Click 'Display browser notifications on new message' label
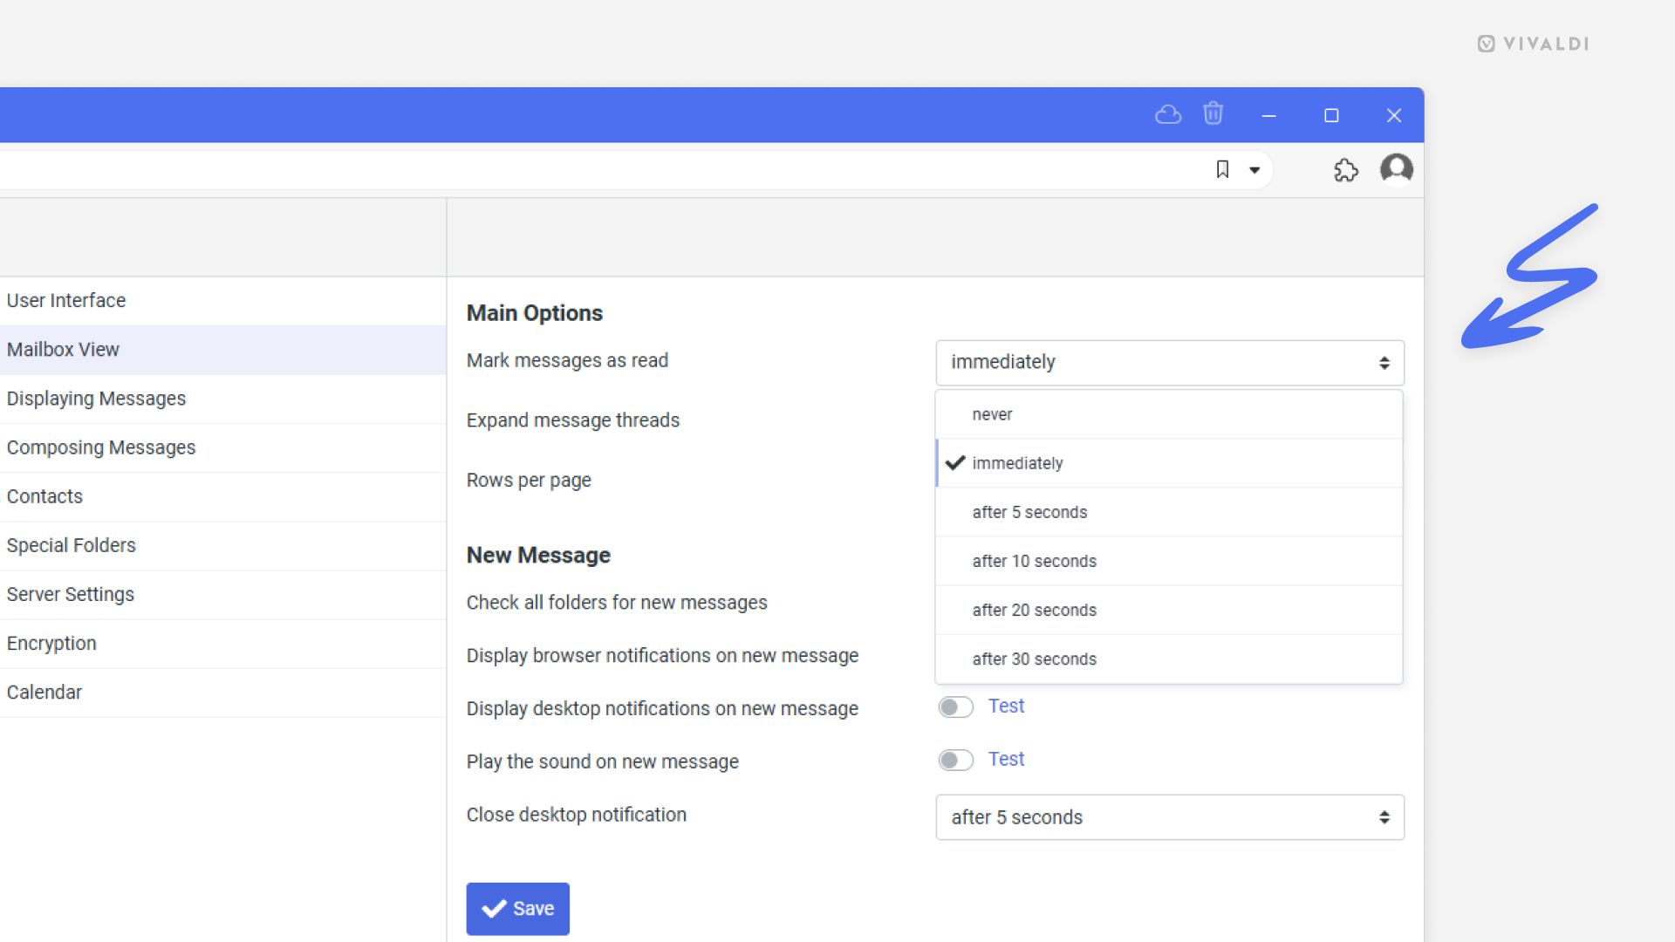This screenshot has height=942, width=1675. (662, 656)
